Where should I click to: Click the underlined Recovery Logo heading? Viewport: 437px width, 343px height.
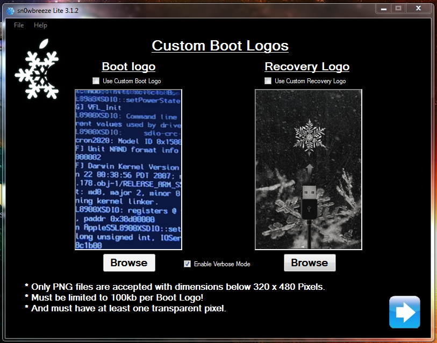pos(307,67)
